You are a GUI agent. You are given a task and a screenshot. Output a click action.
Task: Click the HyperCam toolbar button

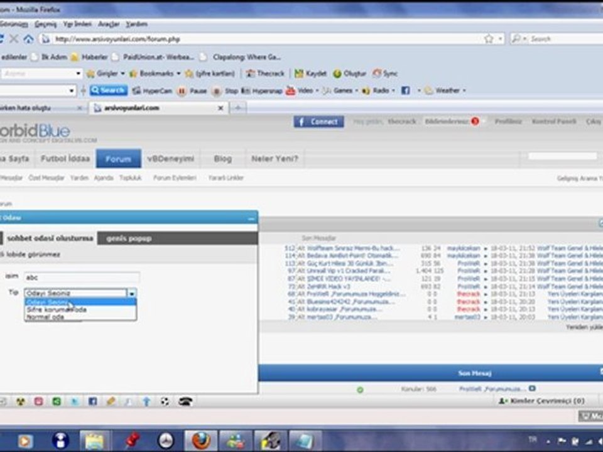click(x=152, y=90)
